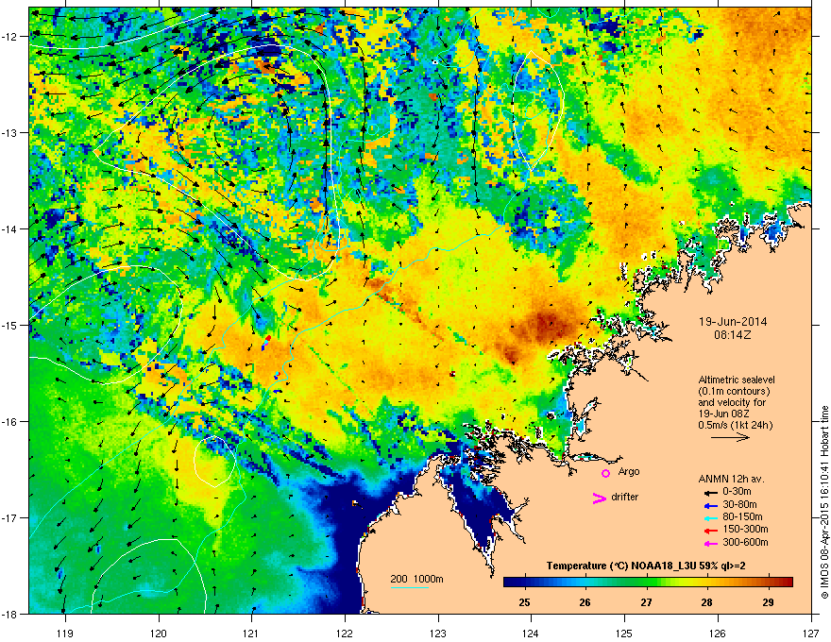The image size is (831, 642).
Task: Click the '0.5m/s (1kt 24h)' scale text
Action: coord(735,425)
